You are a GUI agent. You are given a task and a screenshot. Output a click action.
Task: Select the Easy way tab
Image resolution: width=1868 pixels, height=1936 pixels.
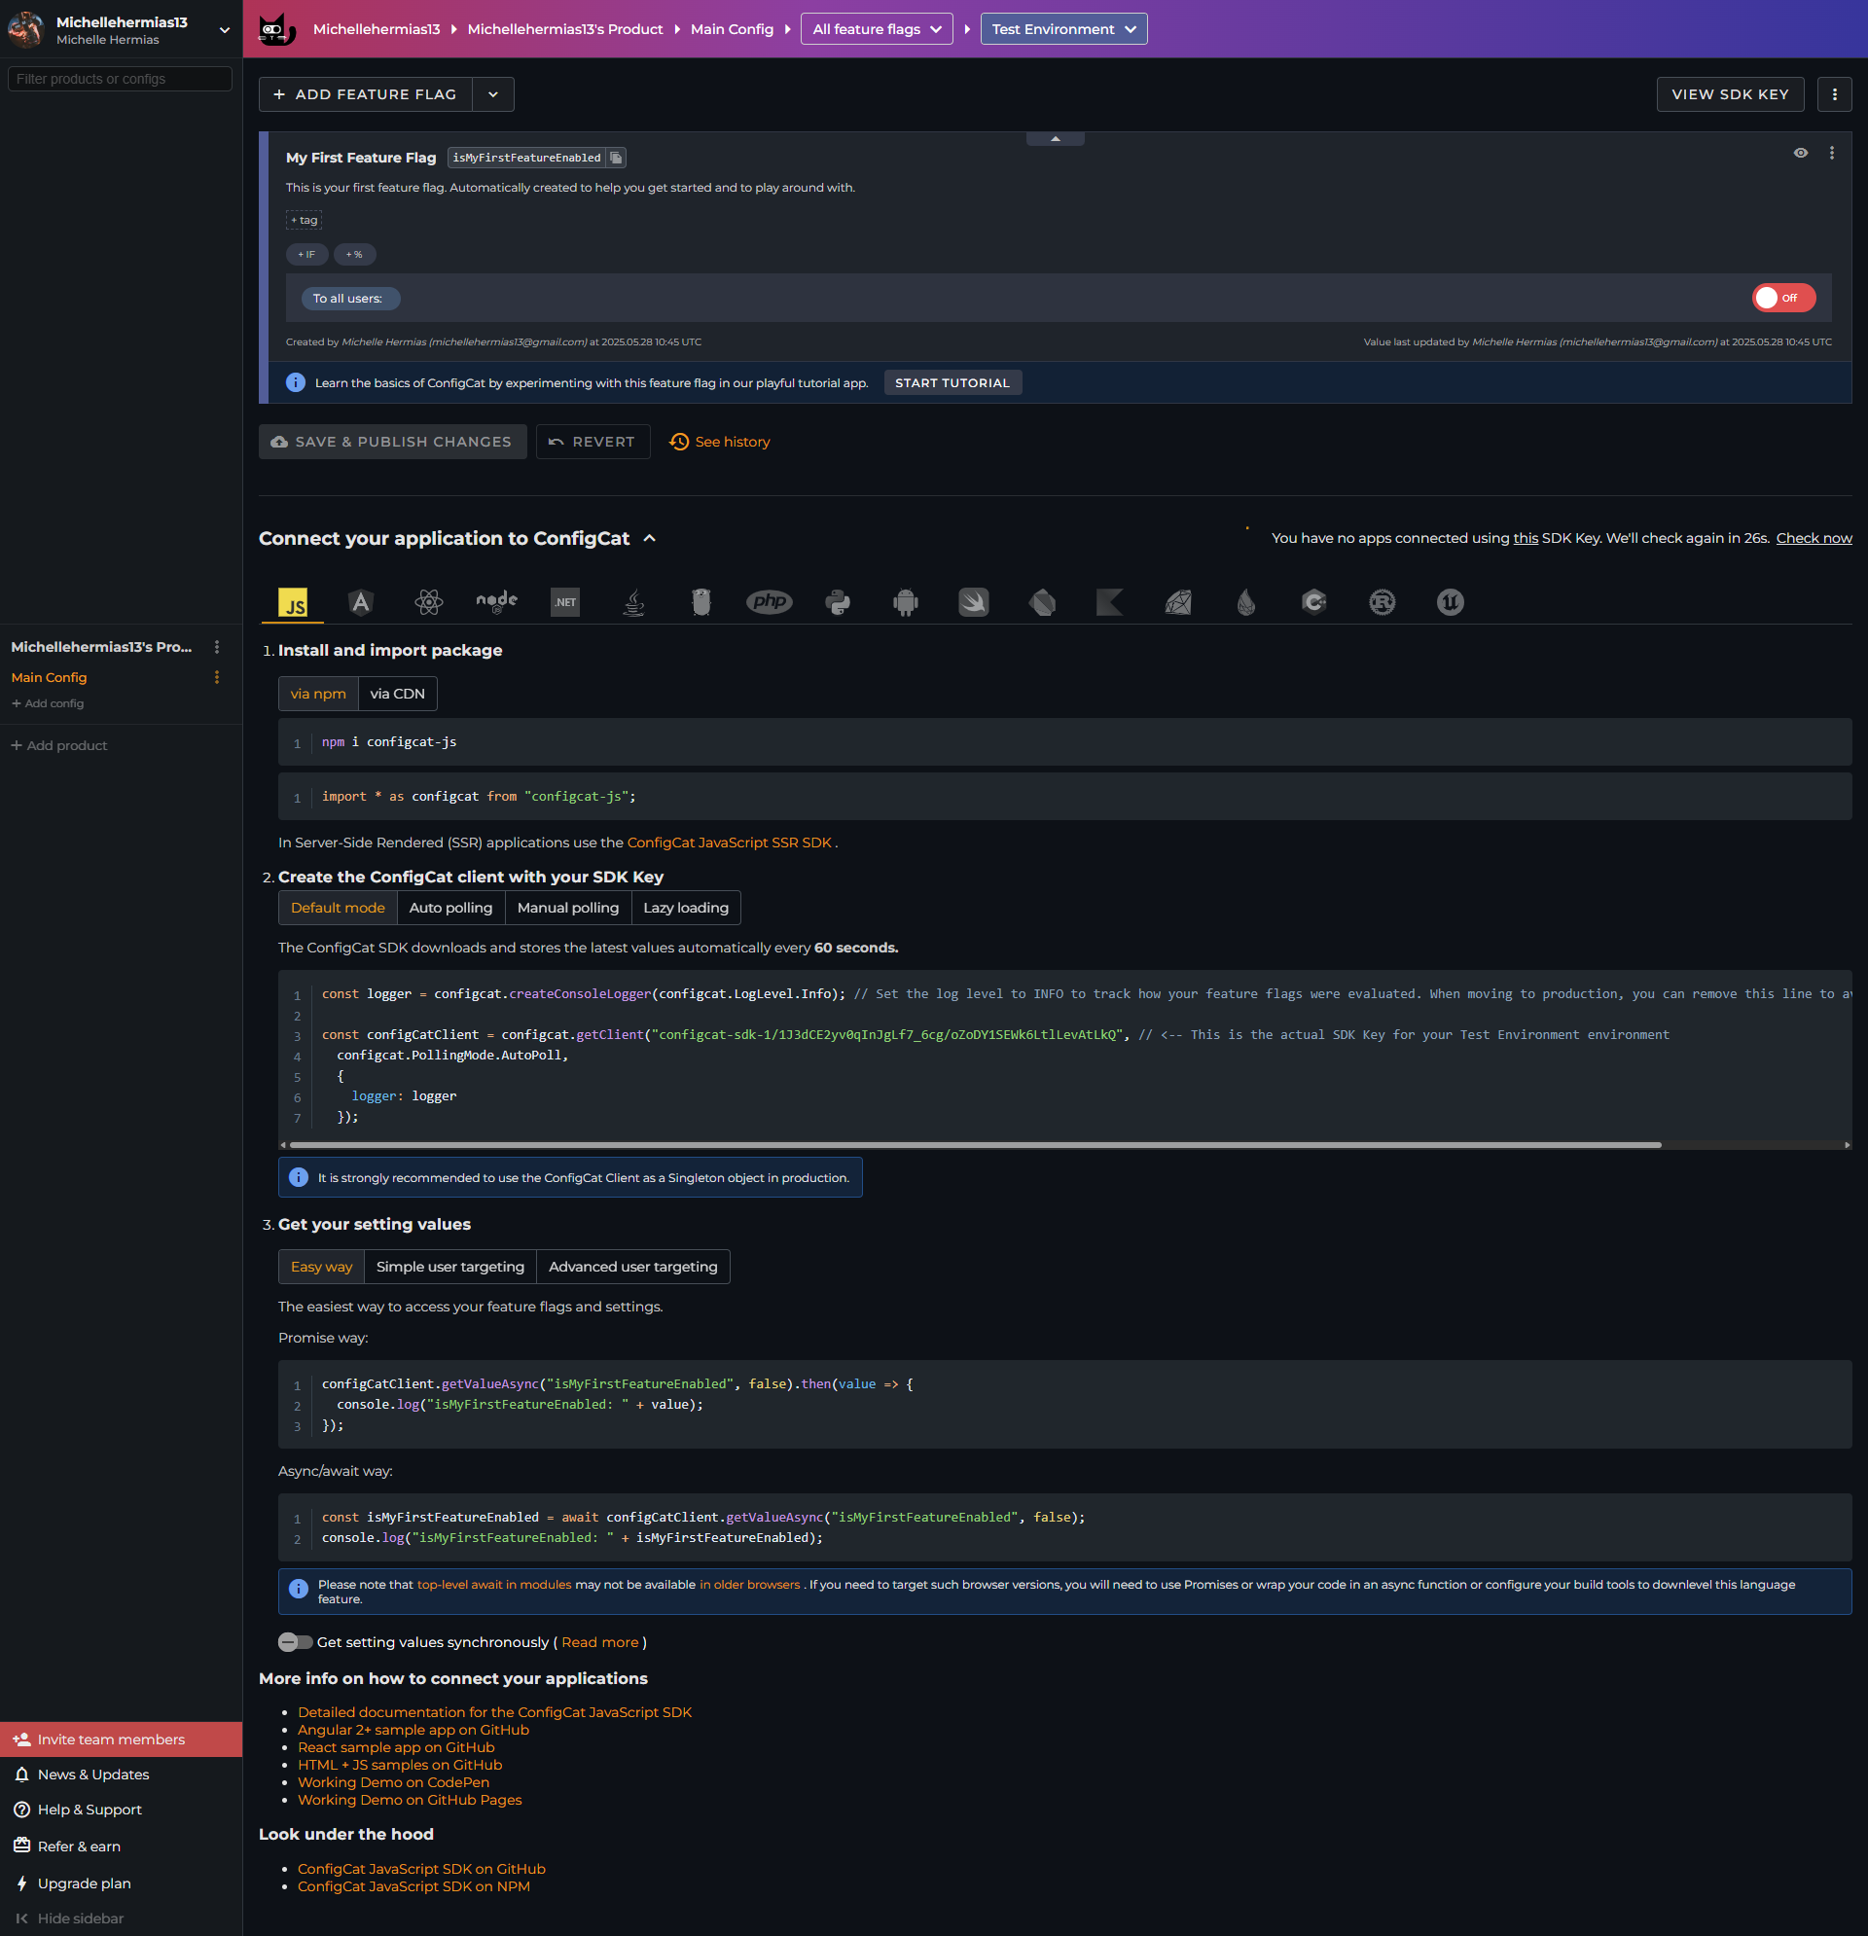point(321,1267)
